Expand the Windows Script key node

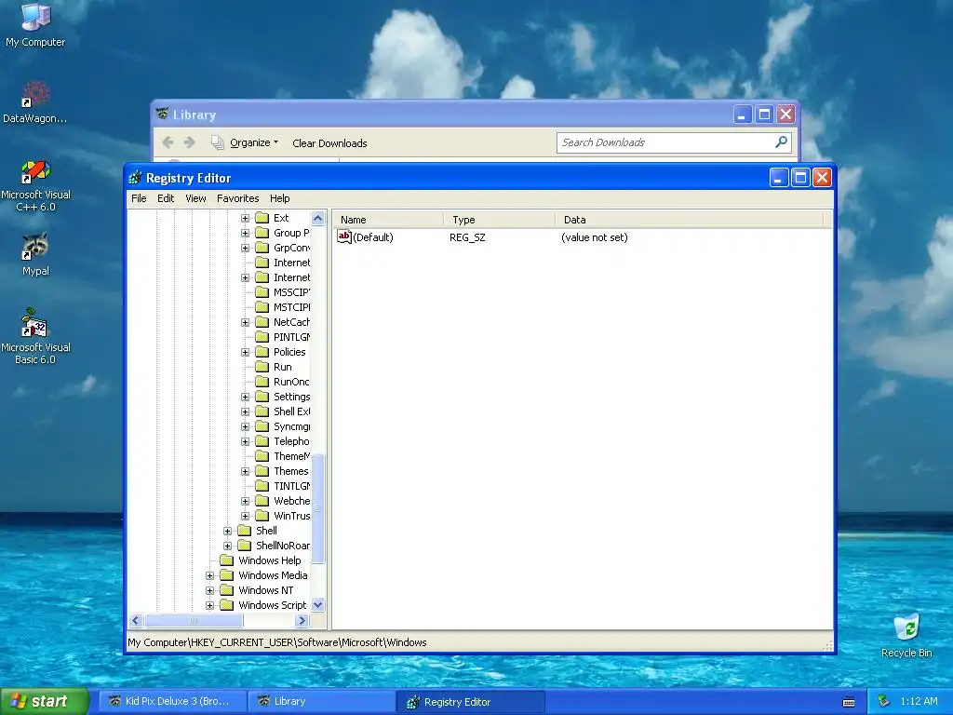(x=209, y=605)
